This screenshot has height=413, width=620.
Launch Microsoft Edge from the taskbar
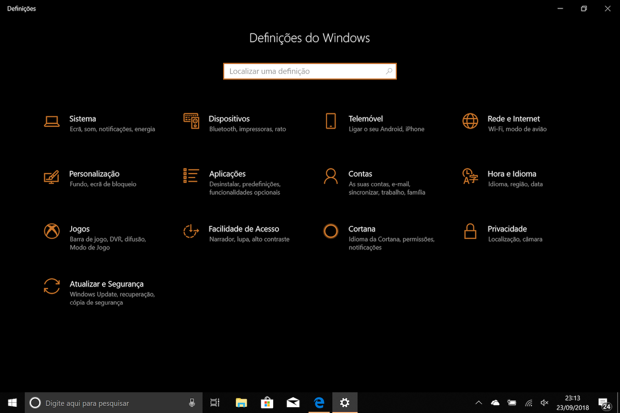tap(319, 403)
